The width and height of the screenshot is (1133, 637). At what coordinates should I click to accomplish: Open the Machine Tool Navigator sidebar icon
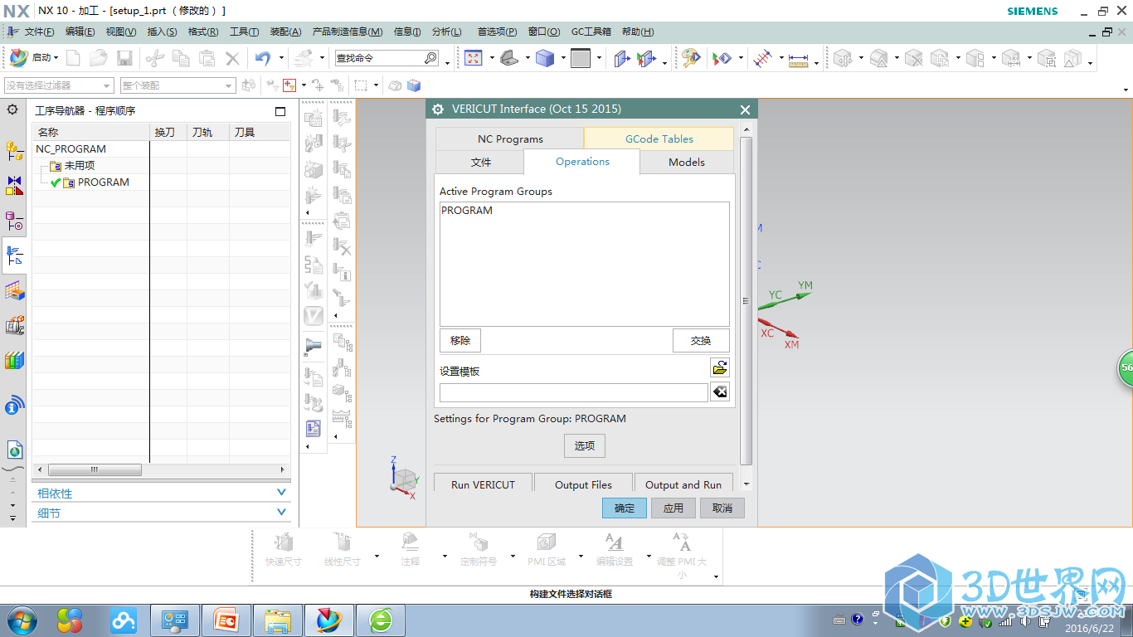tap(15, 325)
